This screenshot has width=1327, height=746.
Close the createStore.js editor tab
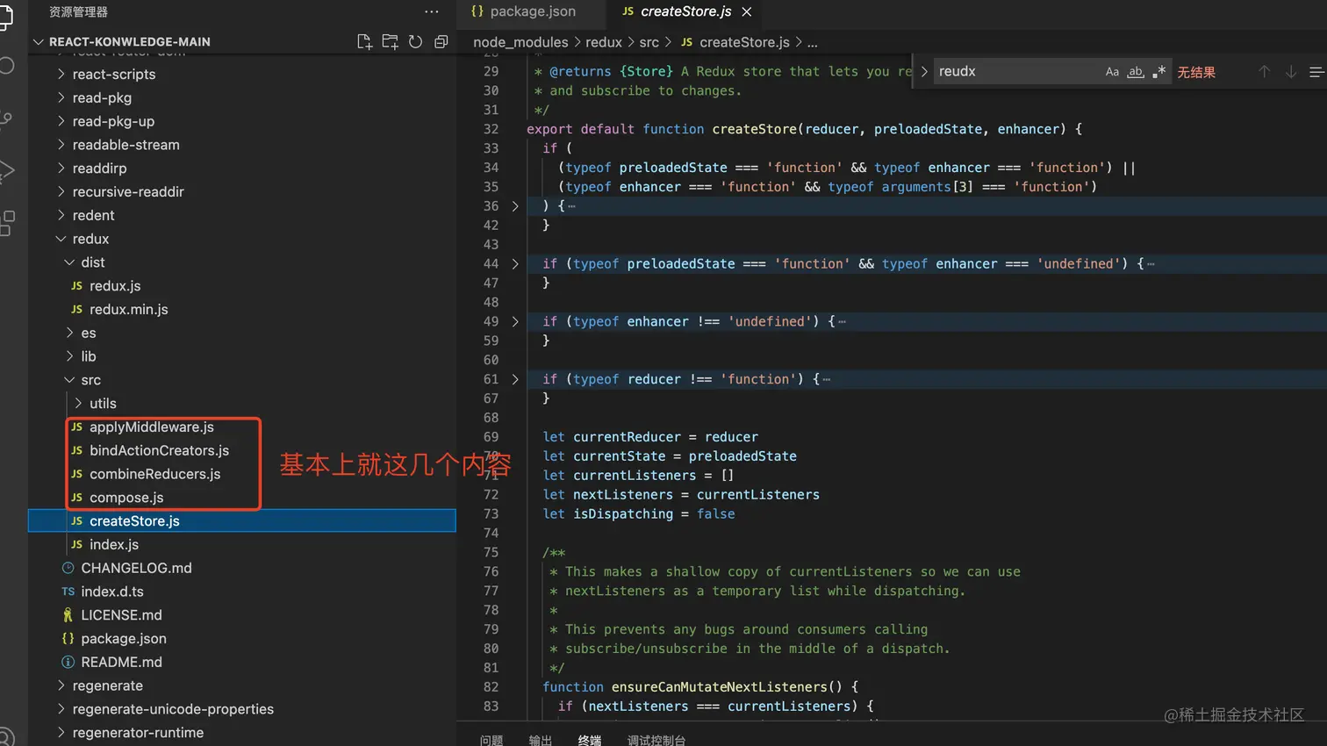coord(747,11)
